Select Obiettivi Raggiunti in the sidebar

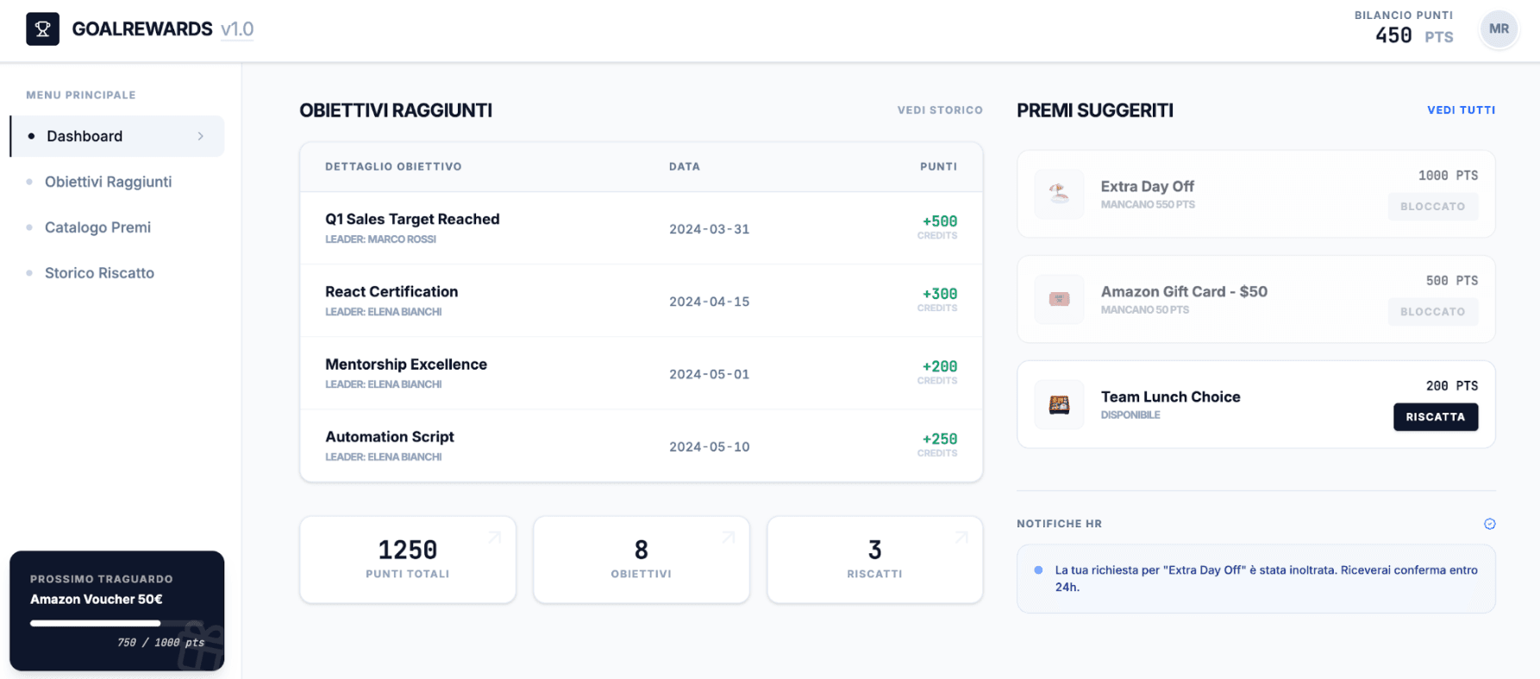tap(108, 182)
